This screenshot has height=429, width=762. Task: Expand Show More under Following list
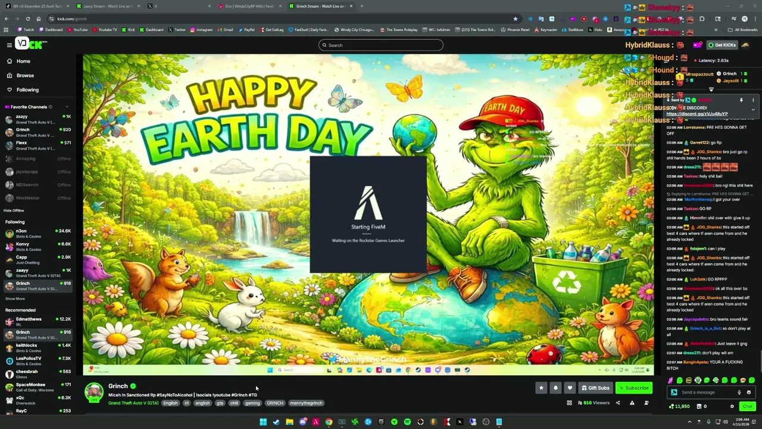coord(15,299)
